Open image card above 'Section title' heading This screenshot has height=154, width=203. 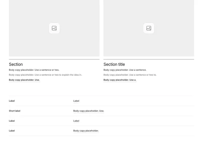point(149,28)
